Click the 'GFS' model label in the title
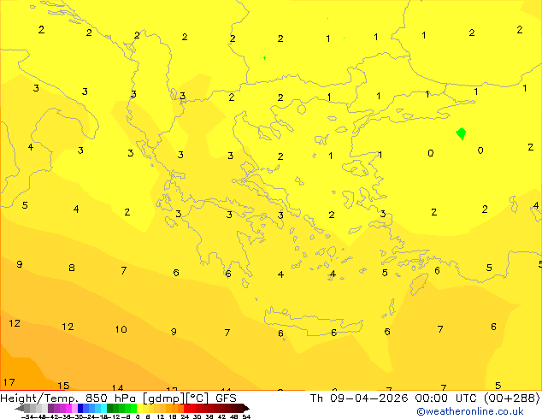542x419 pixels. pyautogui.click(x=226, y=398)
